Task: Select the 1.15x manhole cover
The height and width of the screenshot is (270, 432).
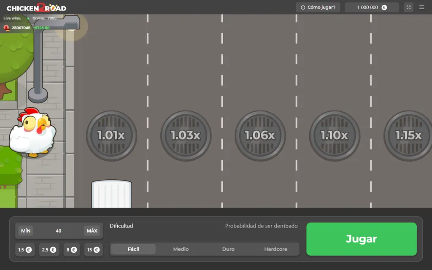Action: (x=408, y=135)
